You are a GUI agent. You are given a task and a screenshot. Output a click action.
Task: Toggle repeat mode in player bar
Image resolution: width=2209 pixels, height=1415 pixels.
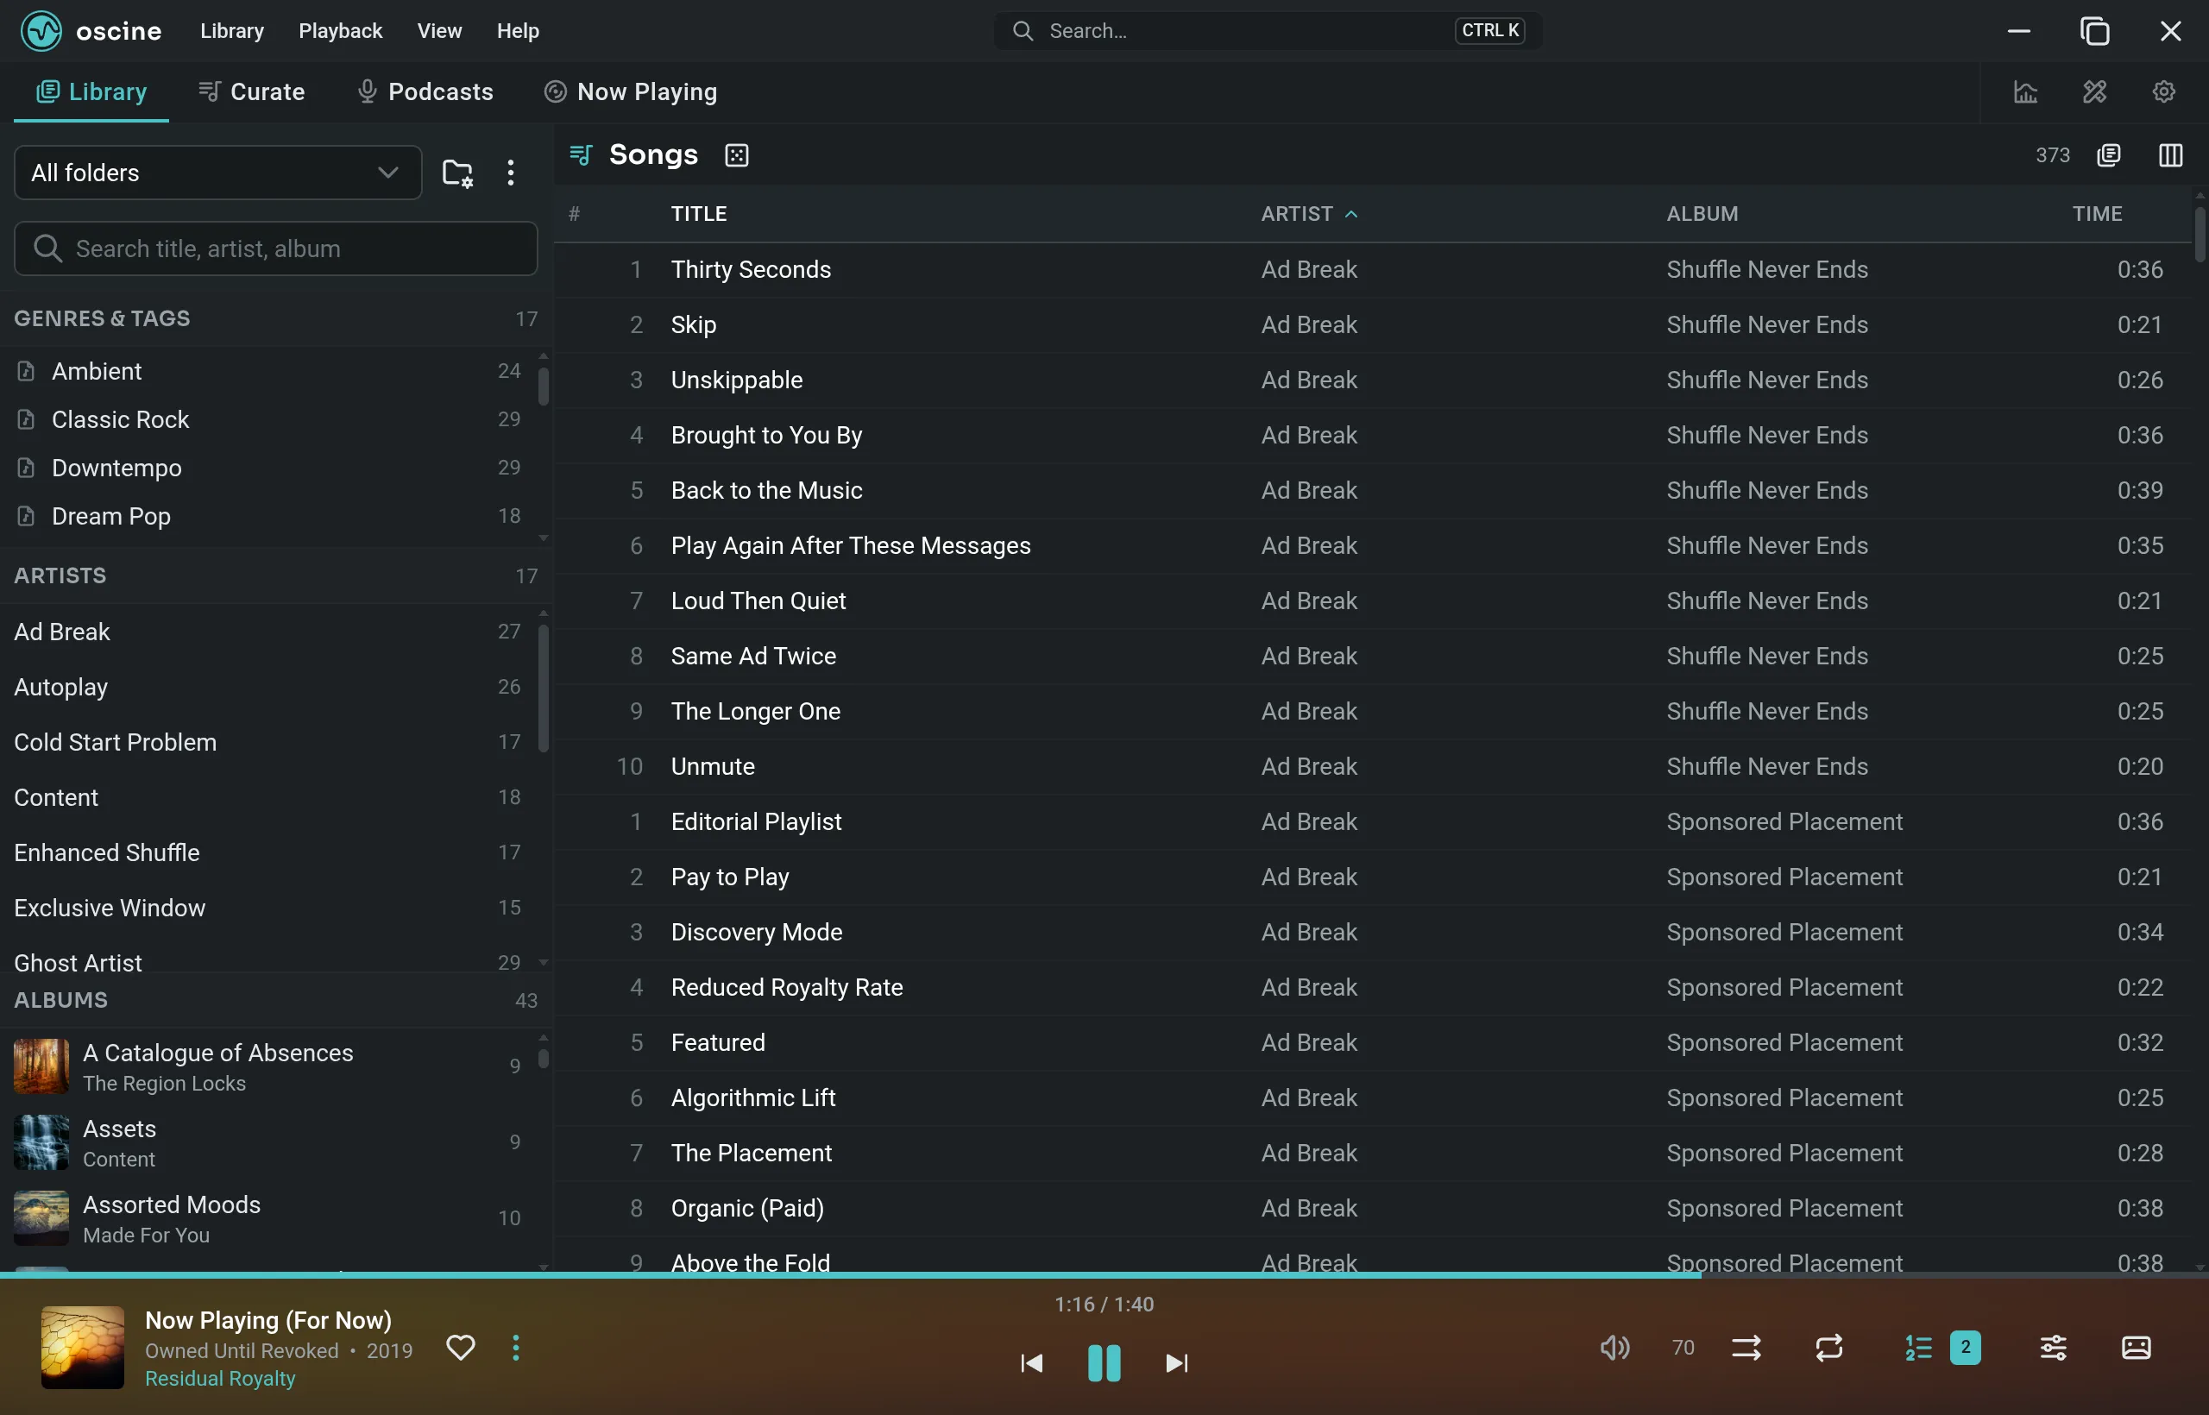tap(1828, 1348)
